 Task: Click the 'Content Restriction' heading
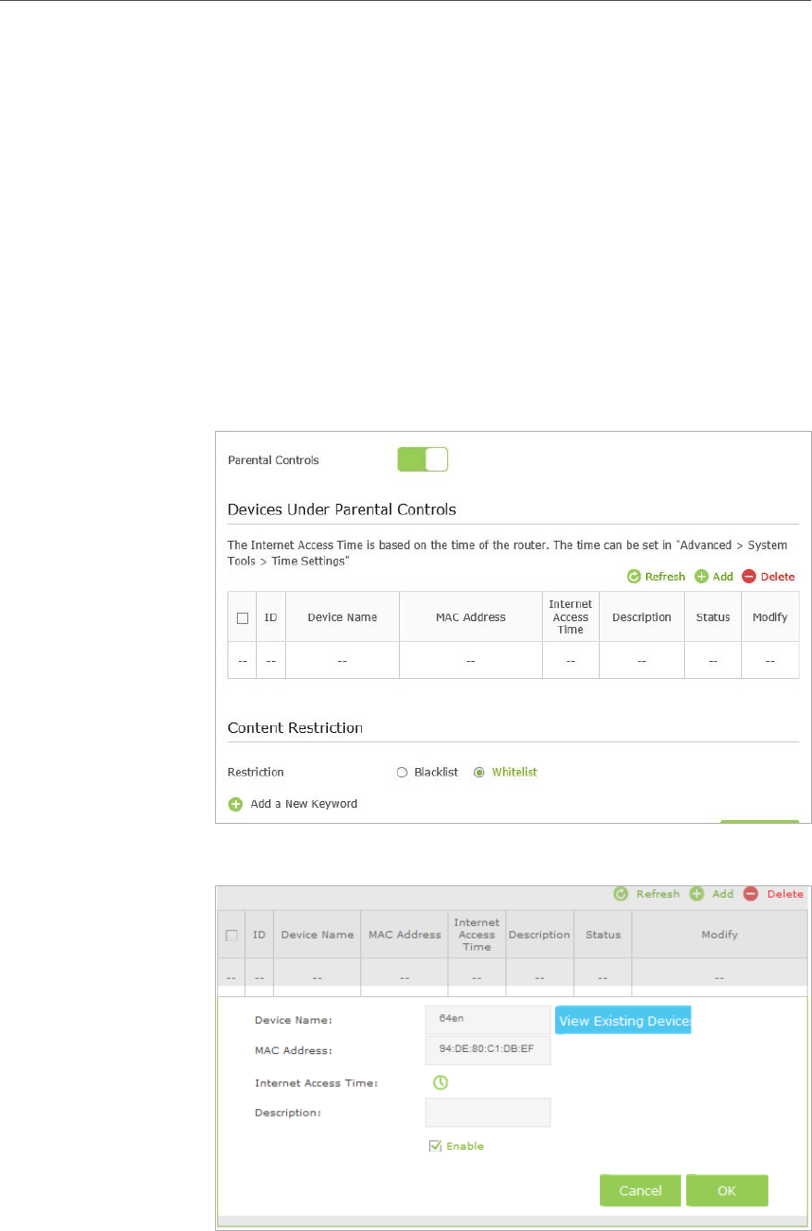pyautogui.click(x=296, y=728)
